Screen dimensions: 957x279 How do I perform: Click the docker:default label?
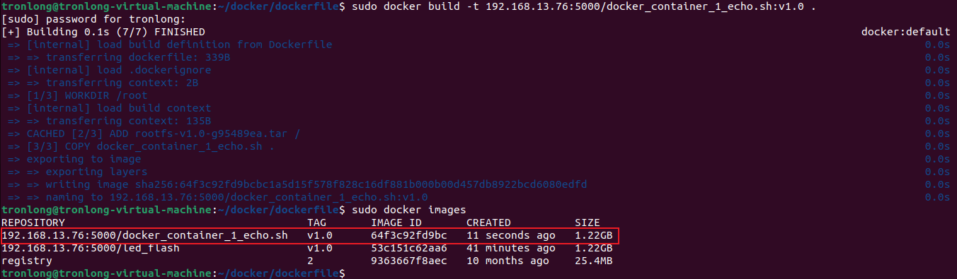(905, 32)
